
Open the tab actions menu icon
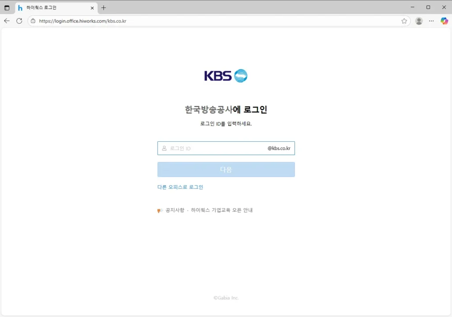[7, 8]
